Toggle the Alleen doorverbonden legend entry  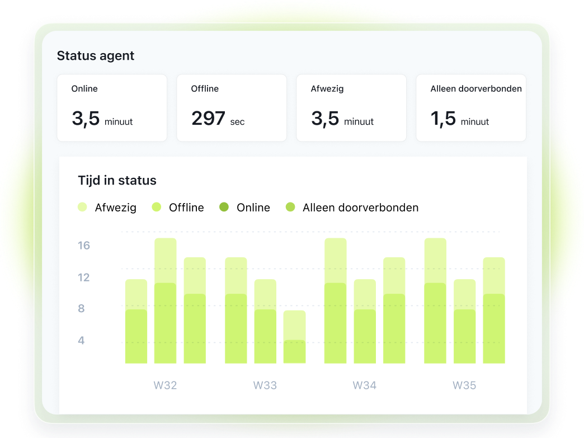coord(352,208)
